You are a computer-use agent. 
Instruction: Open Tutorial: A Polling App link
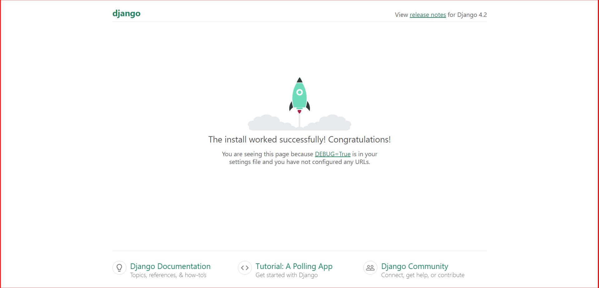pos(294,266)
